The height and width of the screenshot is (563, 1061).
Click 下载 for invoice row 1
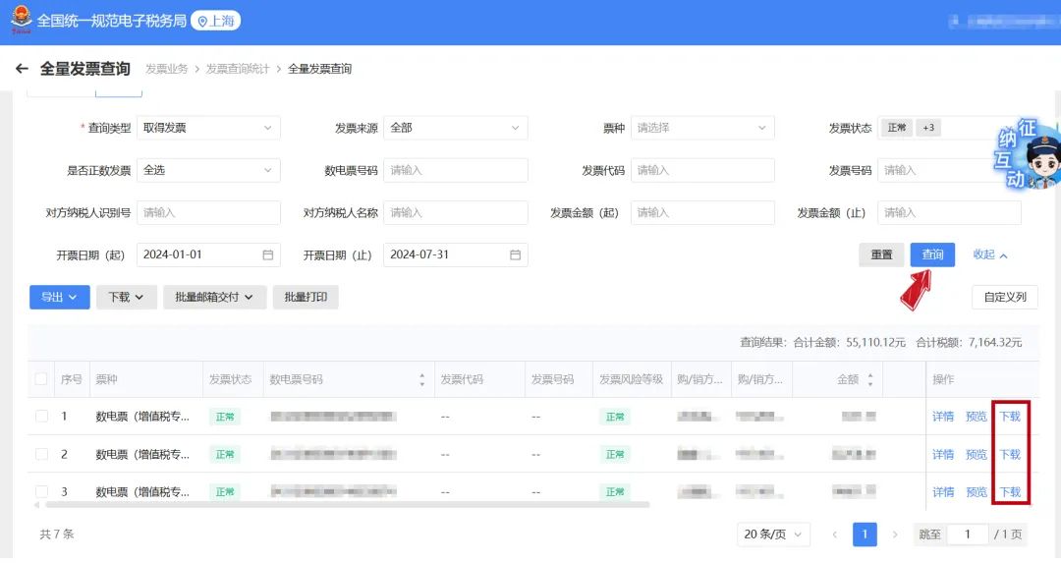click(1010, 417)
